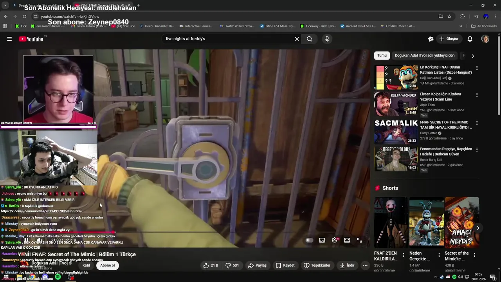This screenshot has width=501, height=282.
Task: Open the SACMALIK Carry Potter video thumbnail
Action: [x=396, y=132]
